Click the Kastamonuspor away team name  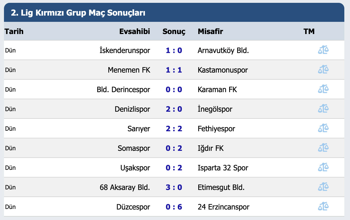223,70
